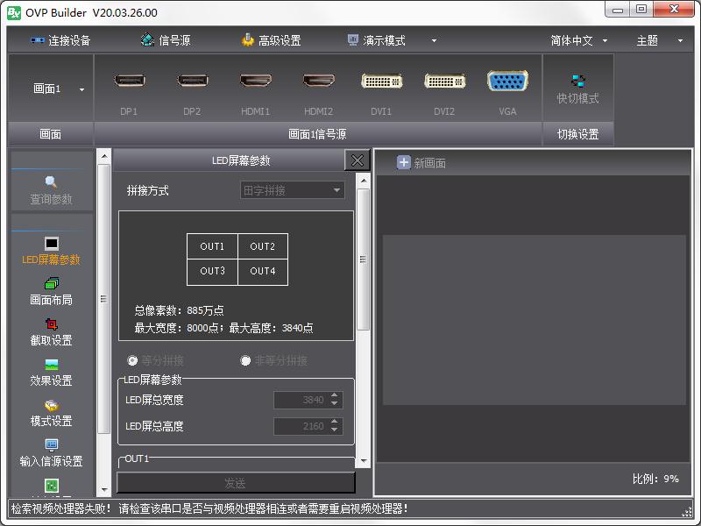Select the DVI2 input source
Viewport: 701px width, 526px height.
click(444, 88)
